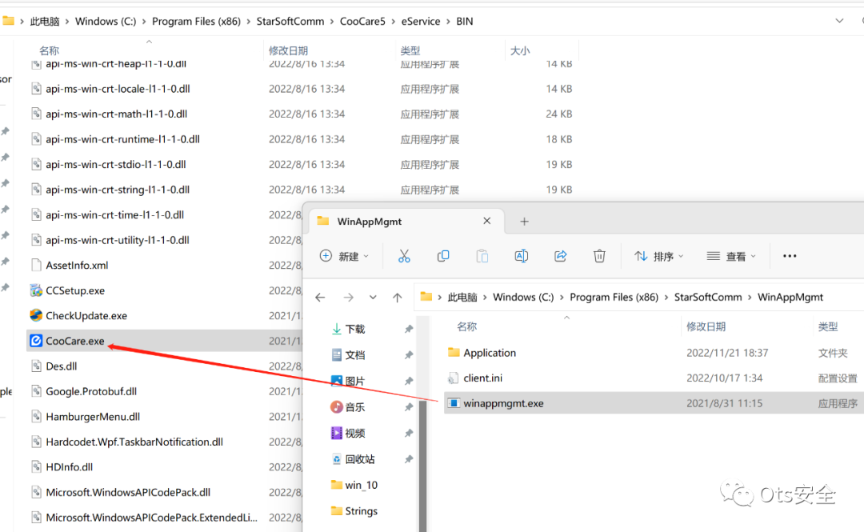The width and height of the screenshot is (864, 532).
Task: Click Windows (C:) in WinAppMgmt address bar
Action: [x=523, y=297]
